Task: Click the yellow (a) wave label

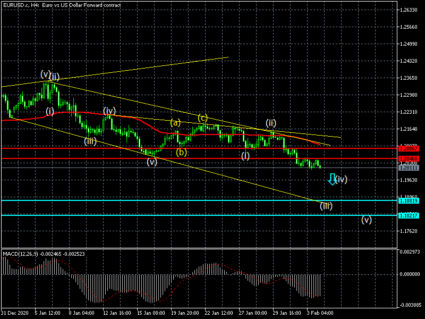Action: [175, 123]
